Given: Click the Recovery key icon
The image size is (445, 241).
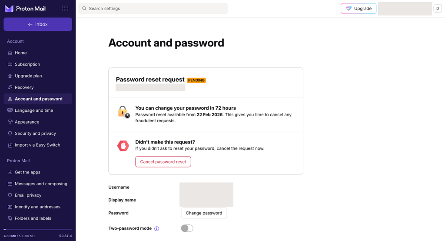Looking at the screenshot, I should pyautogui.click(x=10, y=87).
